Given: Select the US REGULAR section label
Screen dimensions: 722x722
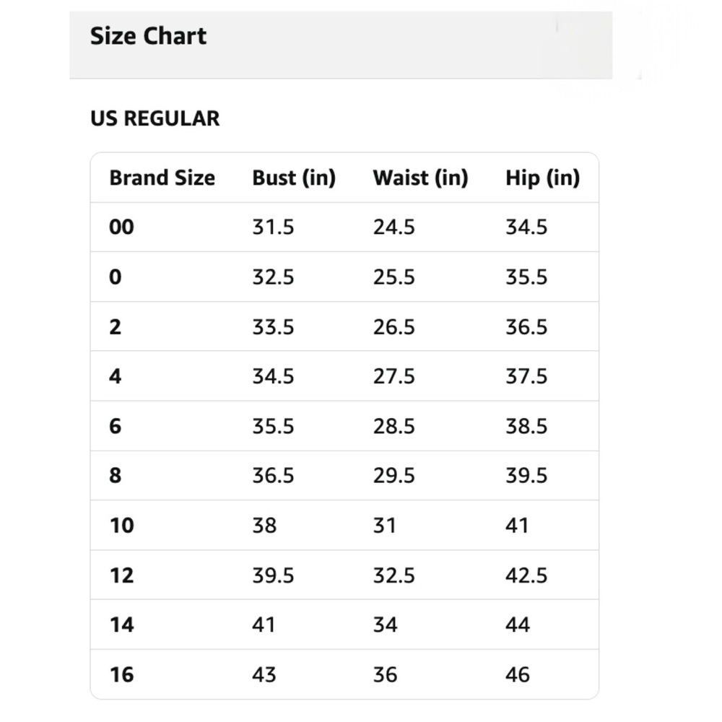Looking at the screenshot, I should coord(155,119).
